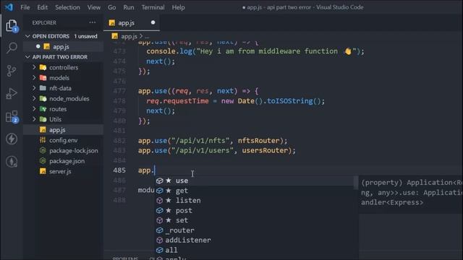Open the View menu
Viewport: 463px width, 260px height.
point(93,7)
